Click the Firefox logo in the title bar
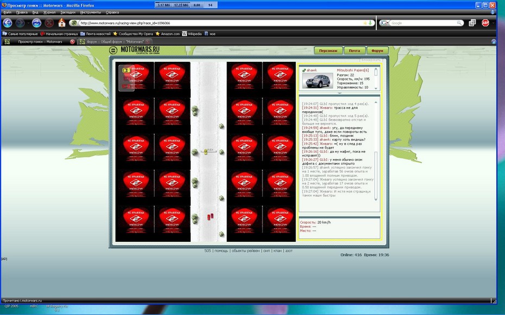The width and height of the screenshot is (505, 315). (4, 5)
